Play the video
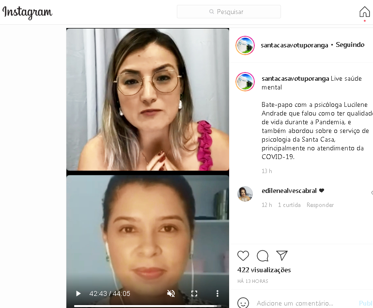Screen dimensions: 373x308 pyautogui.click(x=78, y=293)
